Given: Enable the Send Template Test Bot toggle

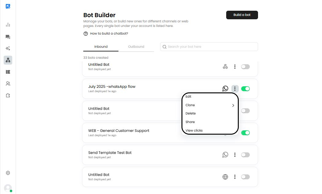Looking at the screenshot, I should pyautogui.click(x=245, y=155).
